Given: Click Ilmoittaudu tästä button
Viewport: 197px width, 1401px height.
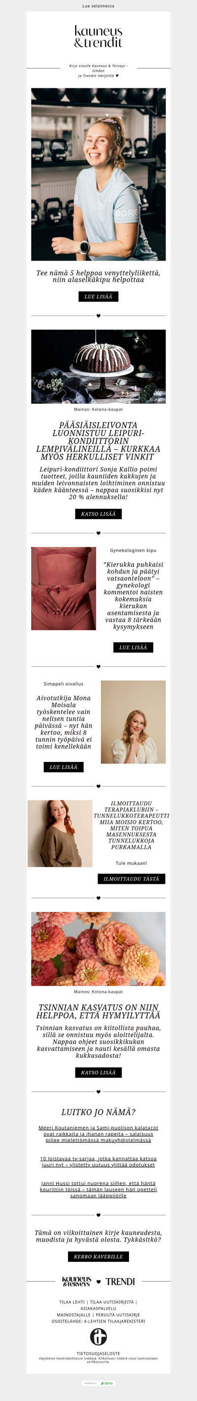Looking at the screenshot, I should [131, 878].
